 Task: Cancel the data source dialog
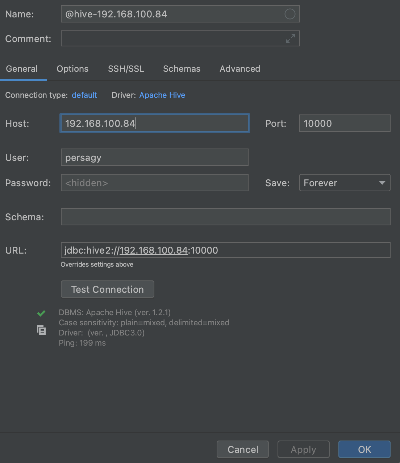(242, 450)
